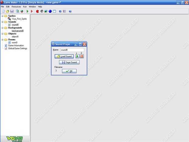Run the game with green arrow

27,11
